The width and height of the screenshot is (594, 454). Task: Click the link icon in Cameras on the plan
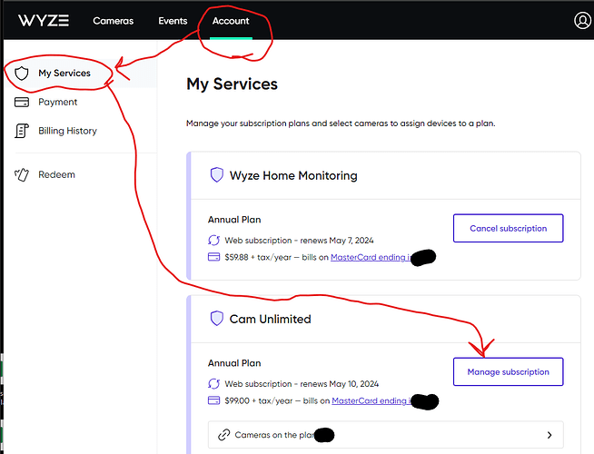[224, 435]
